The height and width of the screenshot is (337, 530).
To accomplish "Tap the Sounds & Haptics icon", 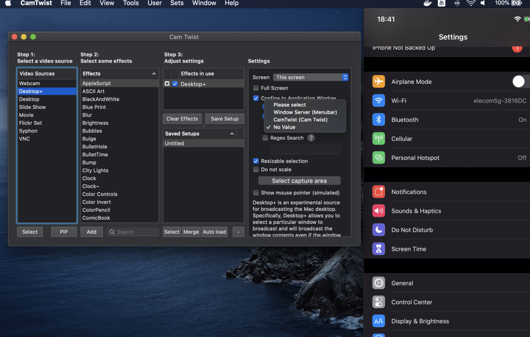I will (x=379, y=211).
